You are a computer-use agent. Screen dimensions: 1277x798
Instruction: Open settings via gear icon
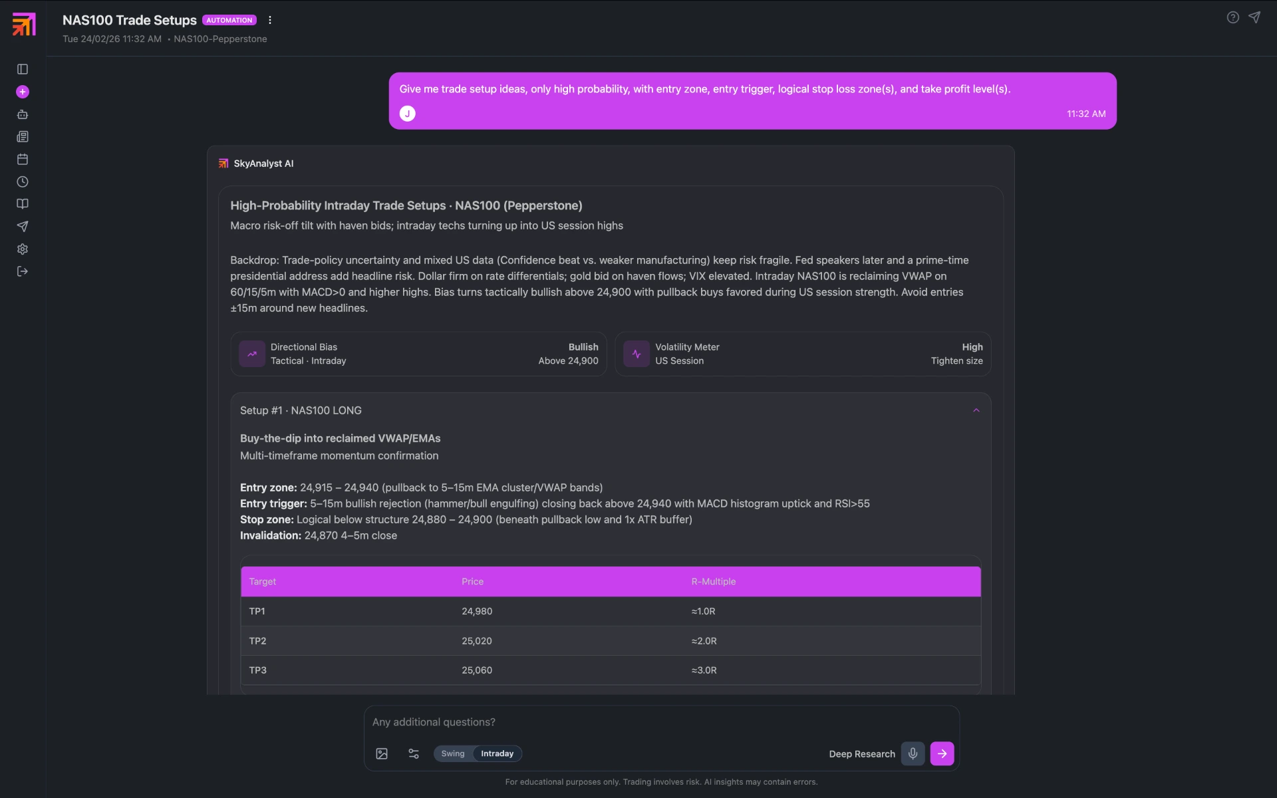point(23,249)
